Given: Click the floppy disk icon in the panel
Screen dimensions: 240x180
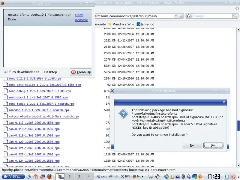Looking at the screenshot, I should 157,176.
